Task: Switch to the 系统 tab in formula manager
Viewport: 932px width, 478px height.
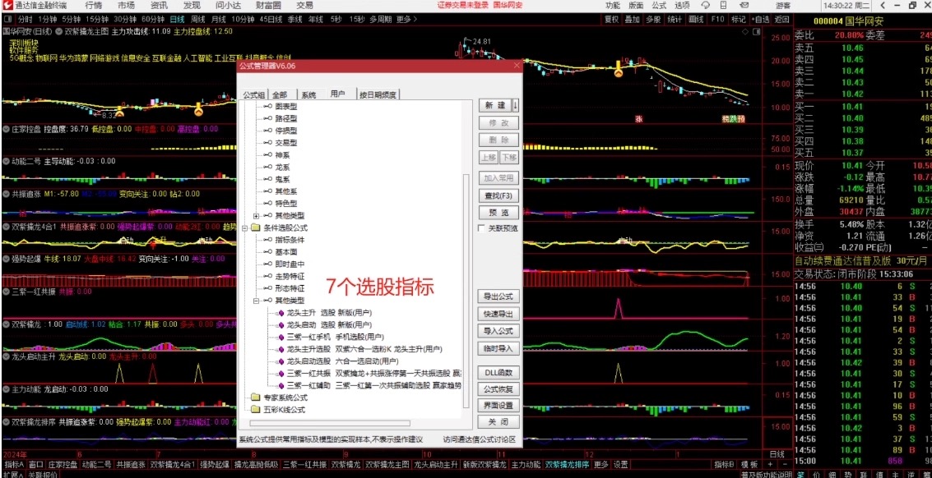Action: click(308, 94)
